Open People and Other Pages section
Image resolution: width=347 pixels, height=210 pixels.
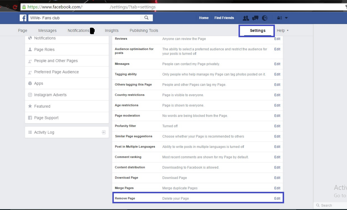point(67,61)
